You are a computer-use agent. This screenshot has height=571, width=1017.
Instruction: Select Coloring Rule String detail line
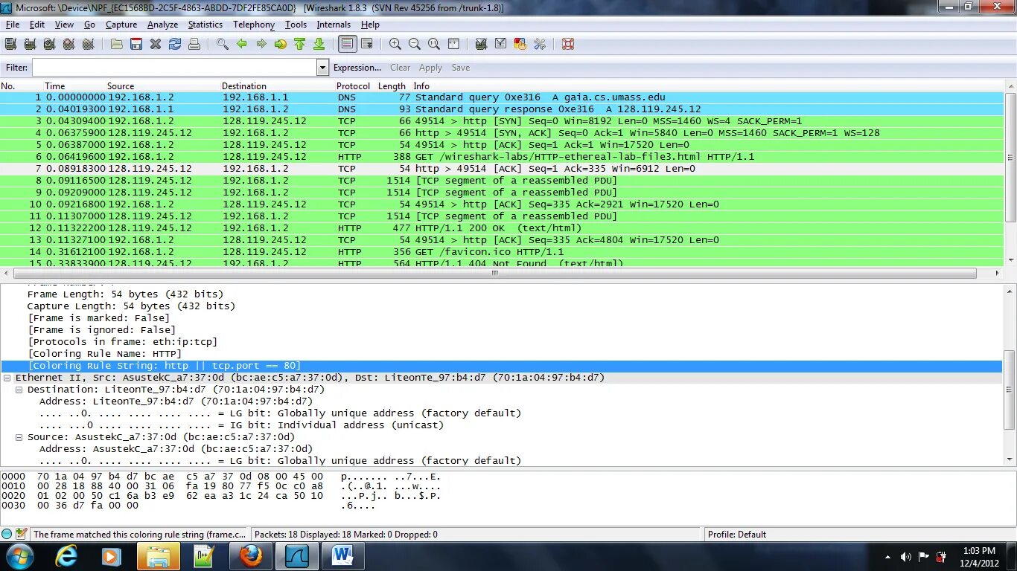click(502, 366)
